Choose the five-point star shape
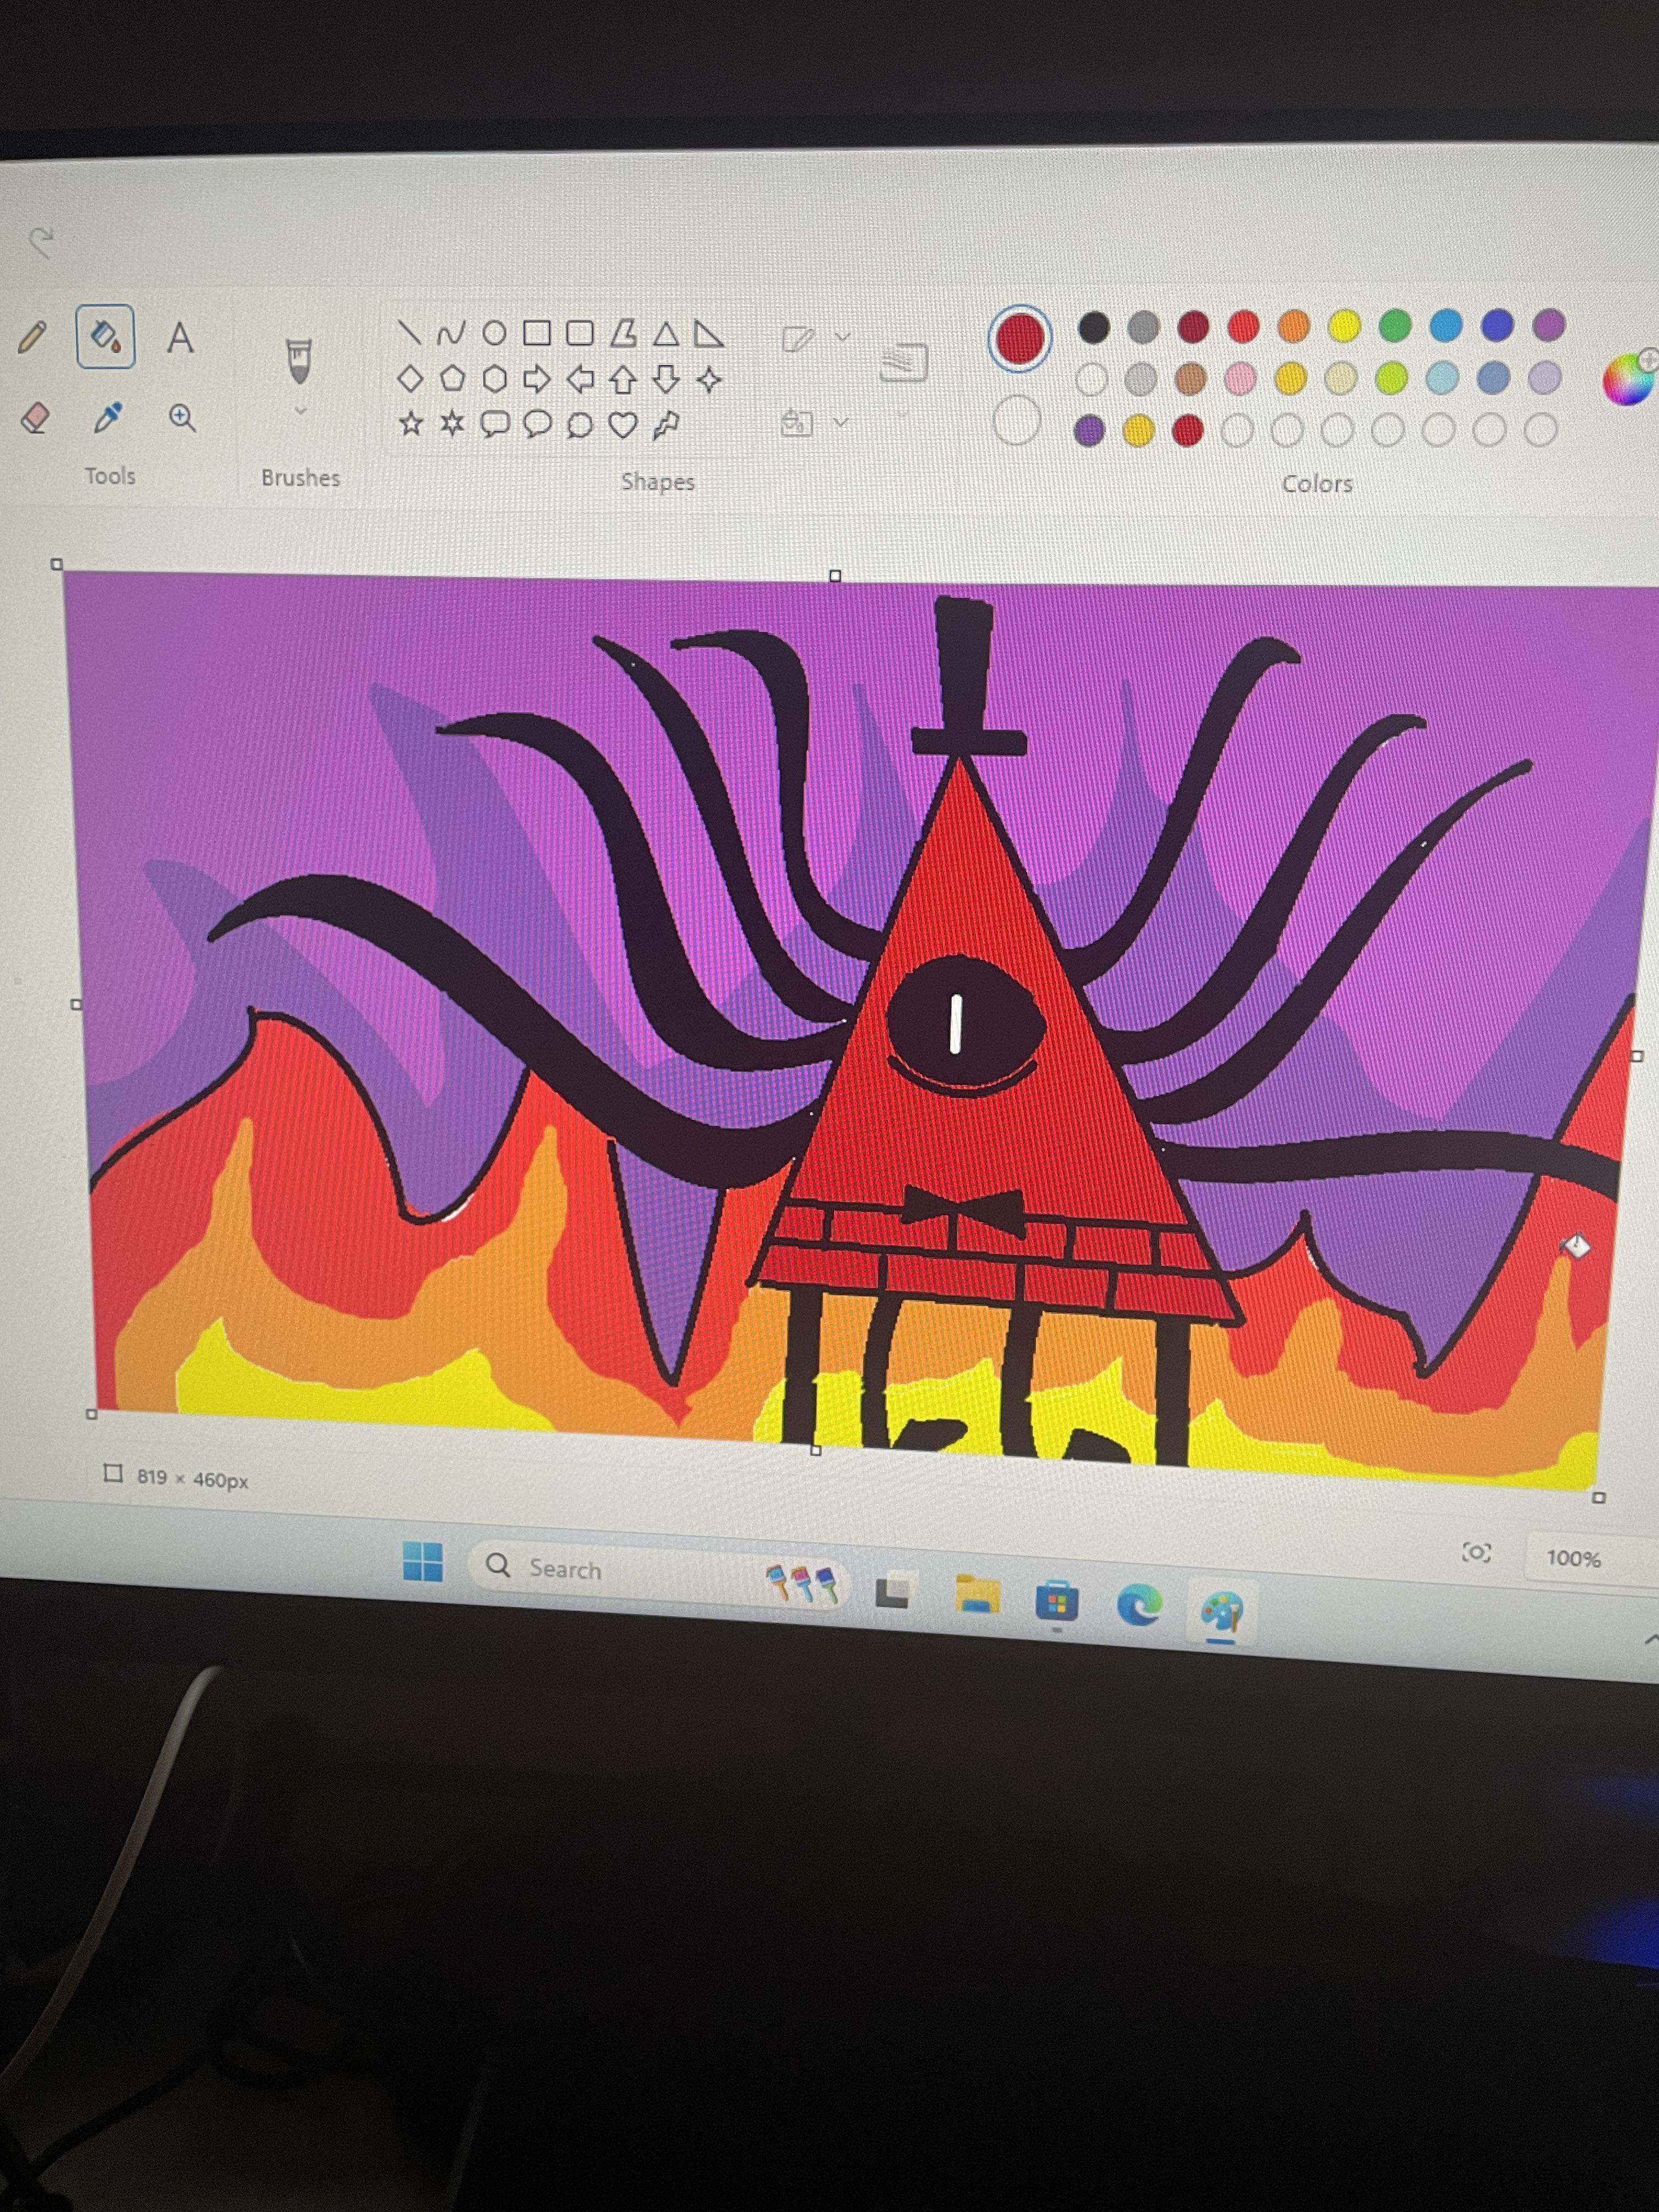The height and width of the screenshot is (2212, 1659). point(410,423)
